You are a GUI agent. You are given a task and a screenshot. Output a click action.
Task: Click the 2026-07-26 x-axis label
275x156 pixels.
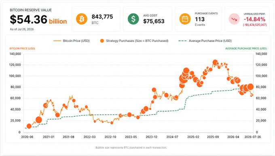click(x=253, y=137)
